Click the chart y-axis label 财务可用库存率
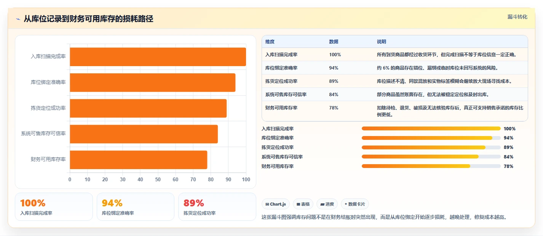This screenshot has width=543, height=236. point(48,160)
